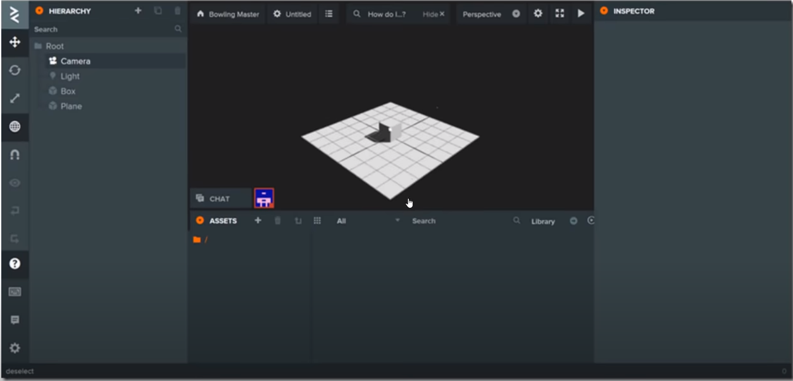Open the Library asset store button
This screenshot has height=381, width=793.
(543, 221)
